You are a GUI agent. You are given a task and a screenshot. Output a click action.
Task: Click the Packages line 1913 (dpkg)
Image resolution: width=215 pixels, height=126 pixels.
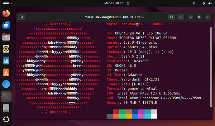pos(140,52)
